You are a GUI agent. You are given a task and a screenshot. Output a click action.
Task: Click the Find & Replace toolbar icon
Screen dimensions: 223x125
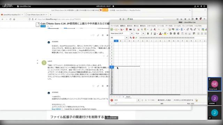[x=169, y=29]
